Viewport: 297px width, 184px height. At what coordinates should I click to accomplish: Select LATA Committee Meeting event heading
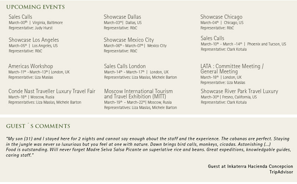[x=232, y=69]
